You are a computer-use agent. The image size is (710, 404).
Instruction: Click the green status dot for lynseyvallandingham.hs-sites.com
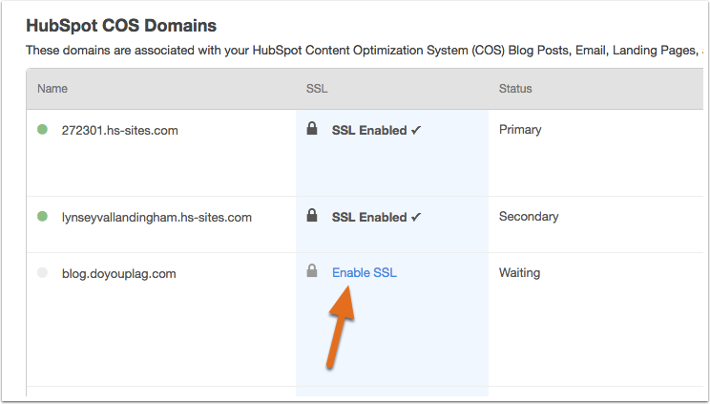pyautogui.click(x=42, y=216)
